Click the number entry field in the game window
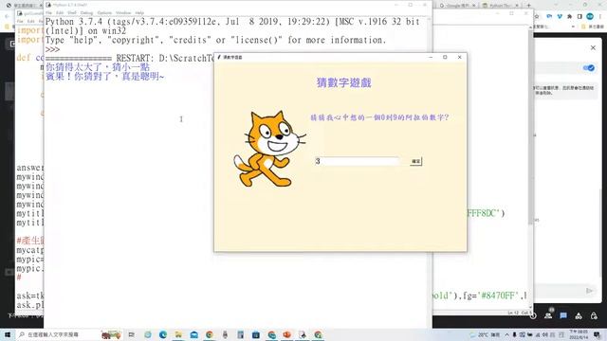 (x=357, y=161)
